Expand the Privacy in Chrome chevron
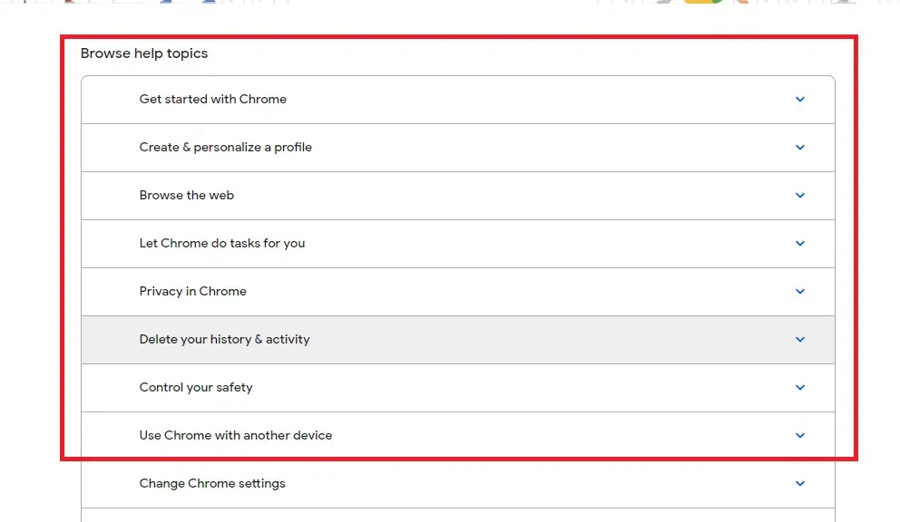 point(799,292)
